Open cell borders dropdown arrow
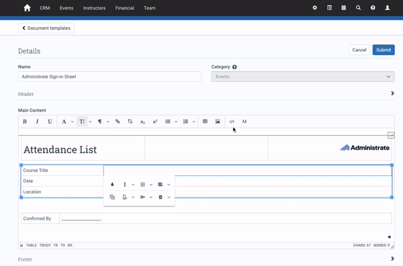The image size is (403, 266). pyautogui.click(x=151, y=185)
